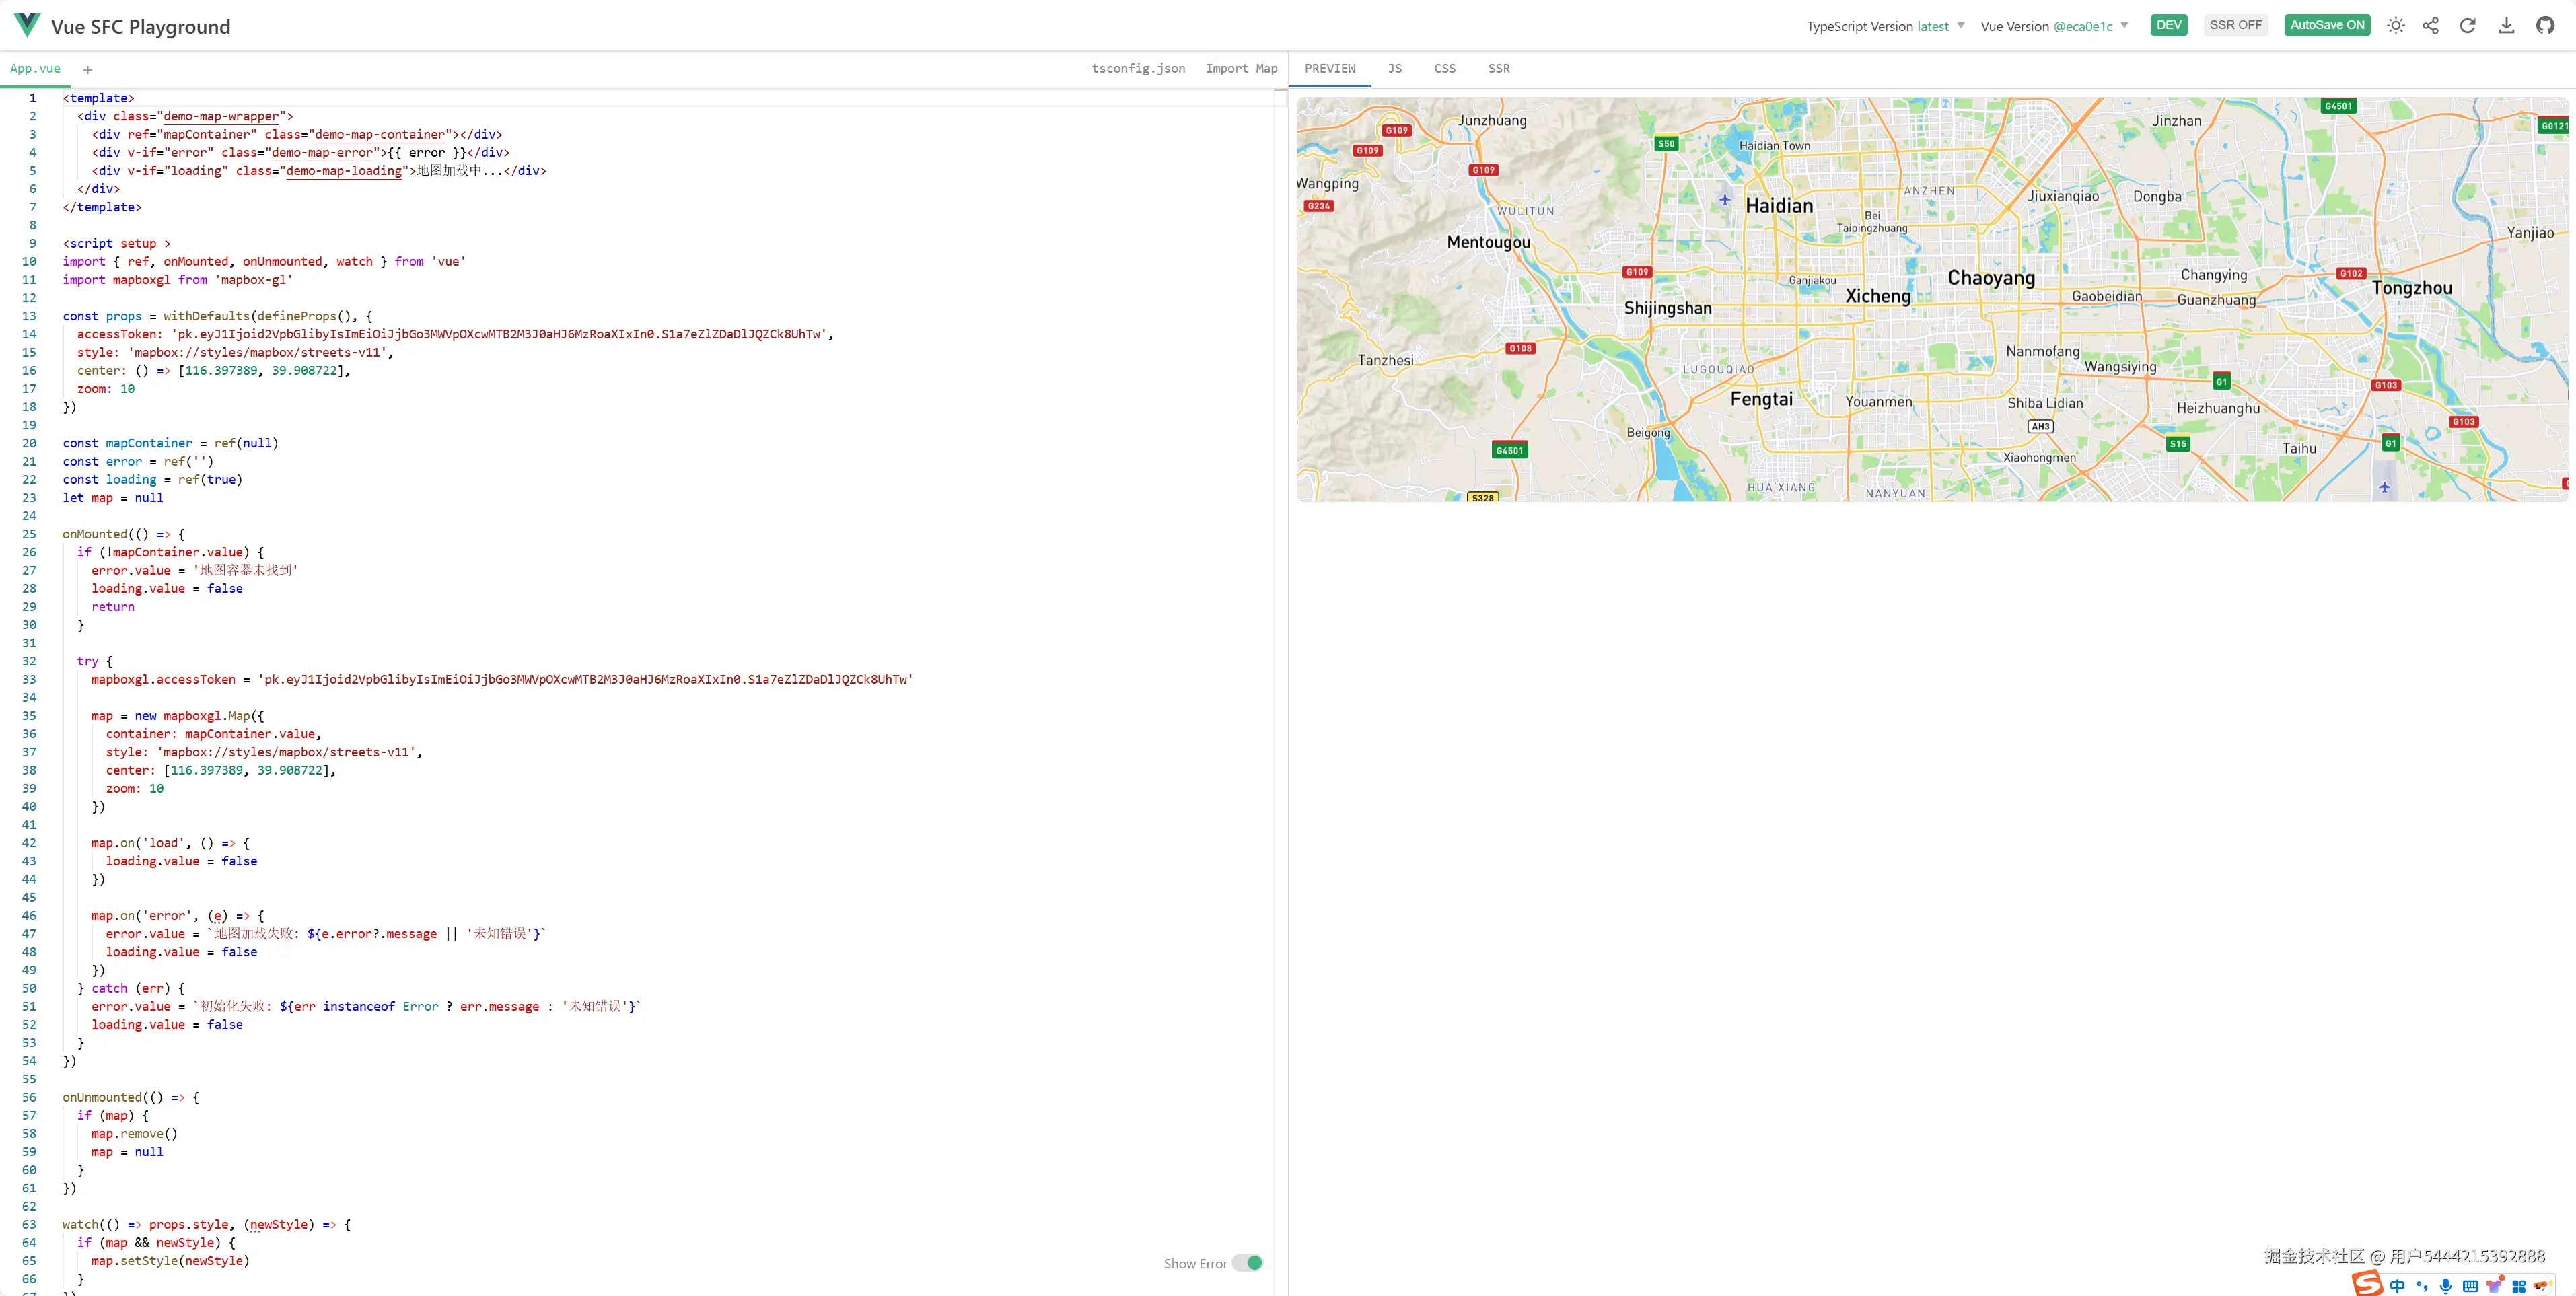
Task: Reload the page with the refresh icon
Action: point(2467,25)
